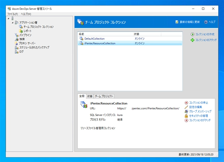Click the プロセス モデル value 継承
224x162 pixels.
click(x=120, y=120)
